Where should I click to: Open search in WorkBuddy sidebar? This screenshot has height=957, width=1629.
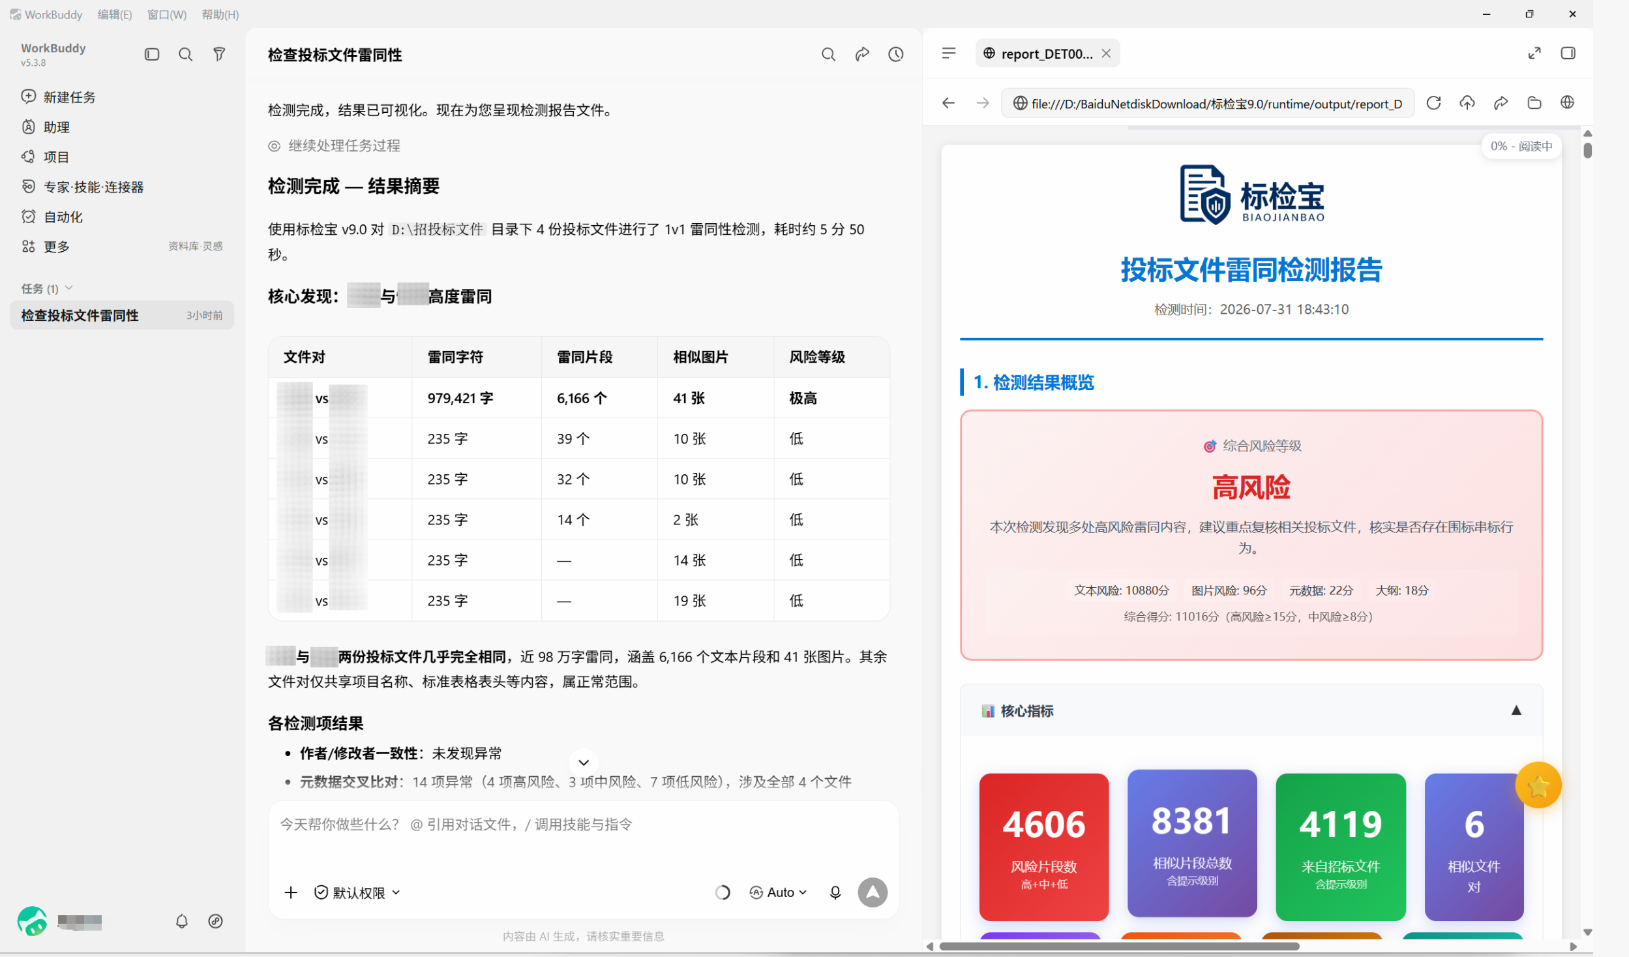click(x=185, y=54)
